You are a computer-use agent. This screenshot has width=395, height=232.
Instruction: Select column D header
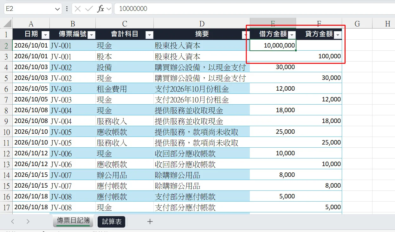point(202,23)
